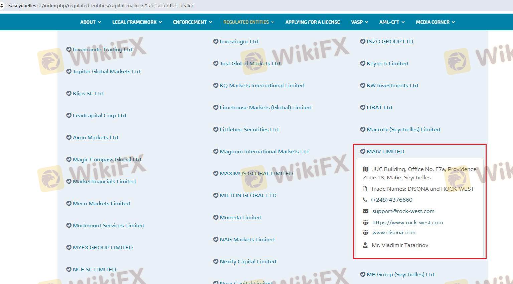Click the person icon beside Mr. Vladimir Tatarinov
This screenshot has height=284, width=513.
[365, 245]
